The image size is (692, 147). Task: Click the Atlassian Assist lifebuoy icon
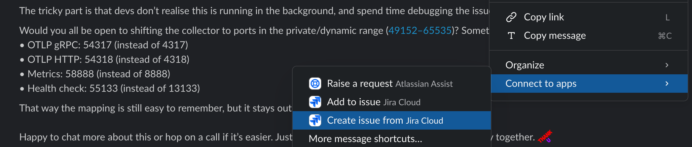click(315, 84)
